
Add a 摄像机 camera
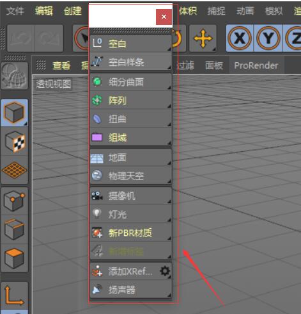point(130,196)
